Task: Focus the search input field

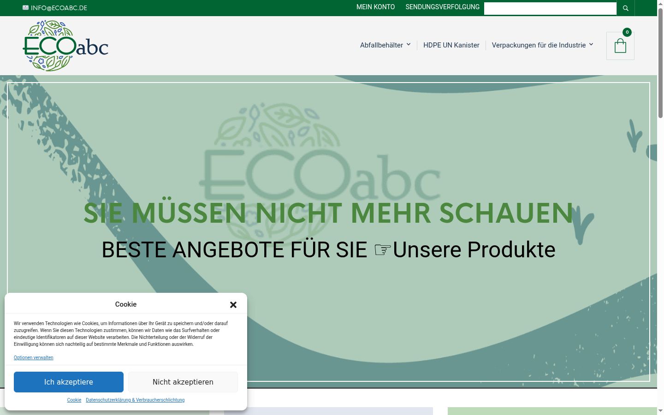Action: click(x=550, y=8)
